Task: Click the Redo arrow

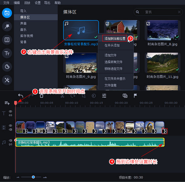Action: [x=31, y=96]
